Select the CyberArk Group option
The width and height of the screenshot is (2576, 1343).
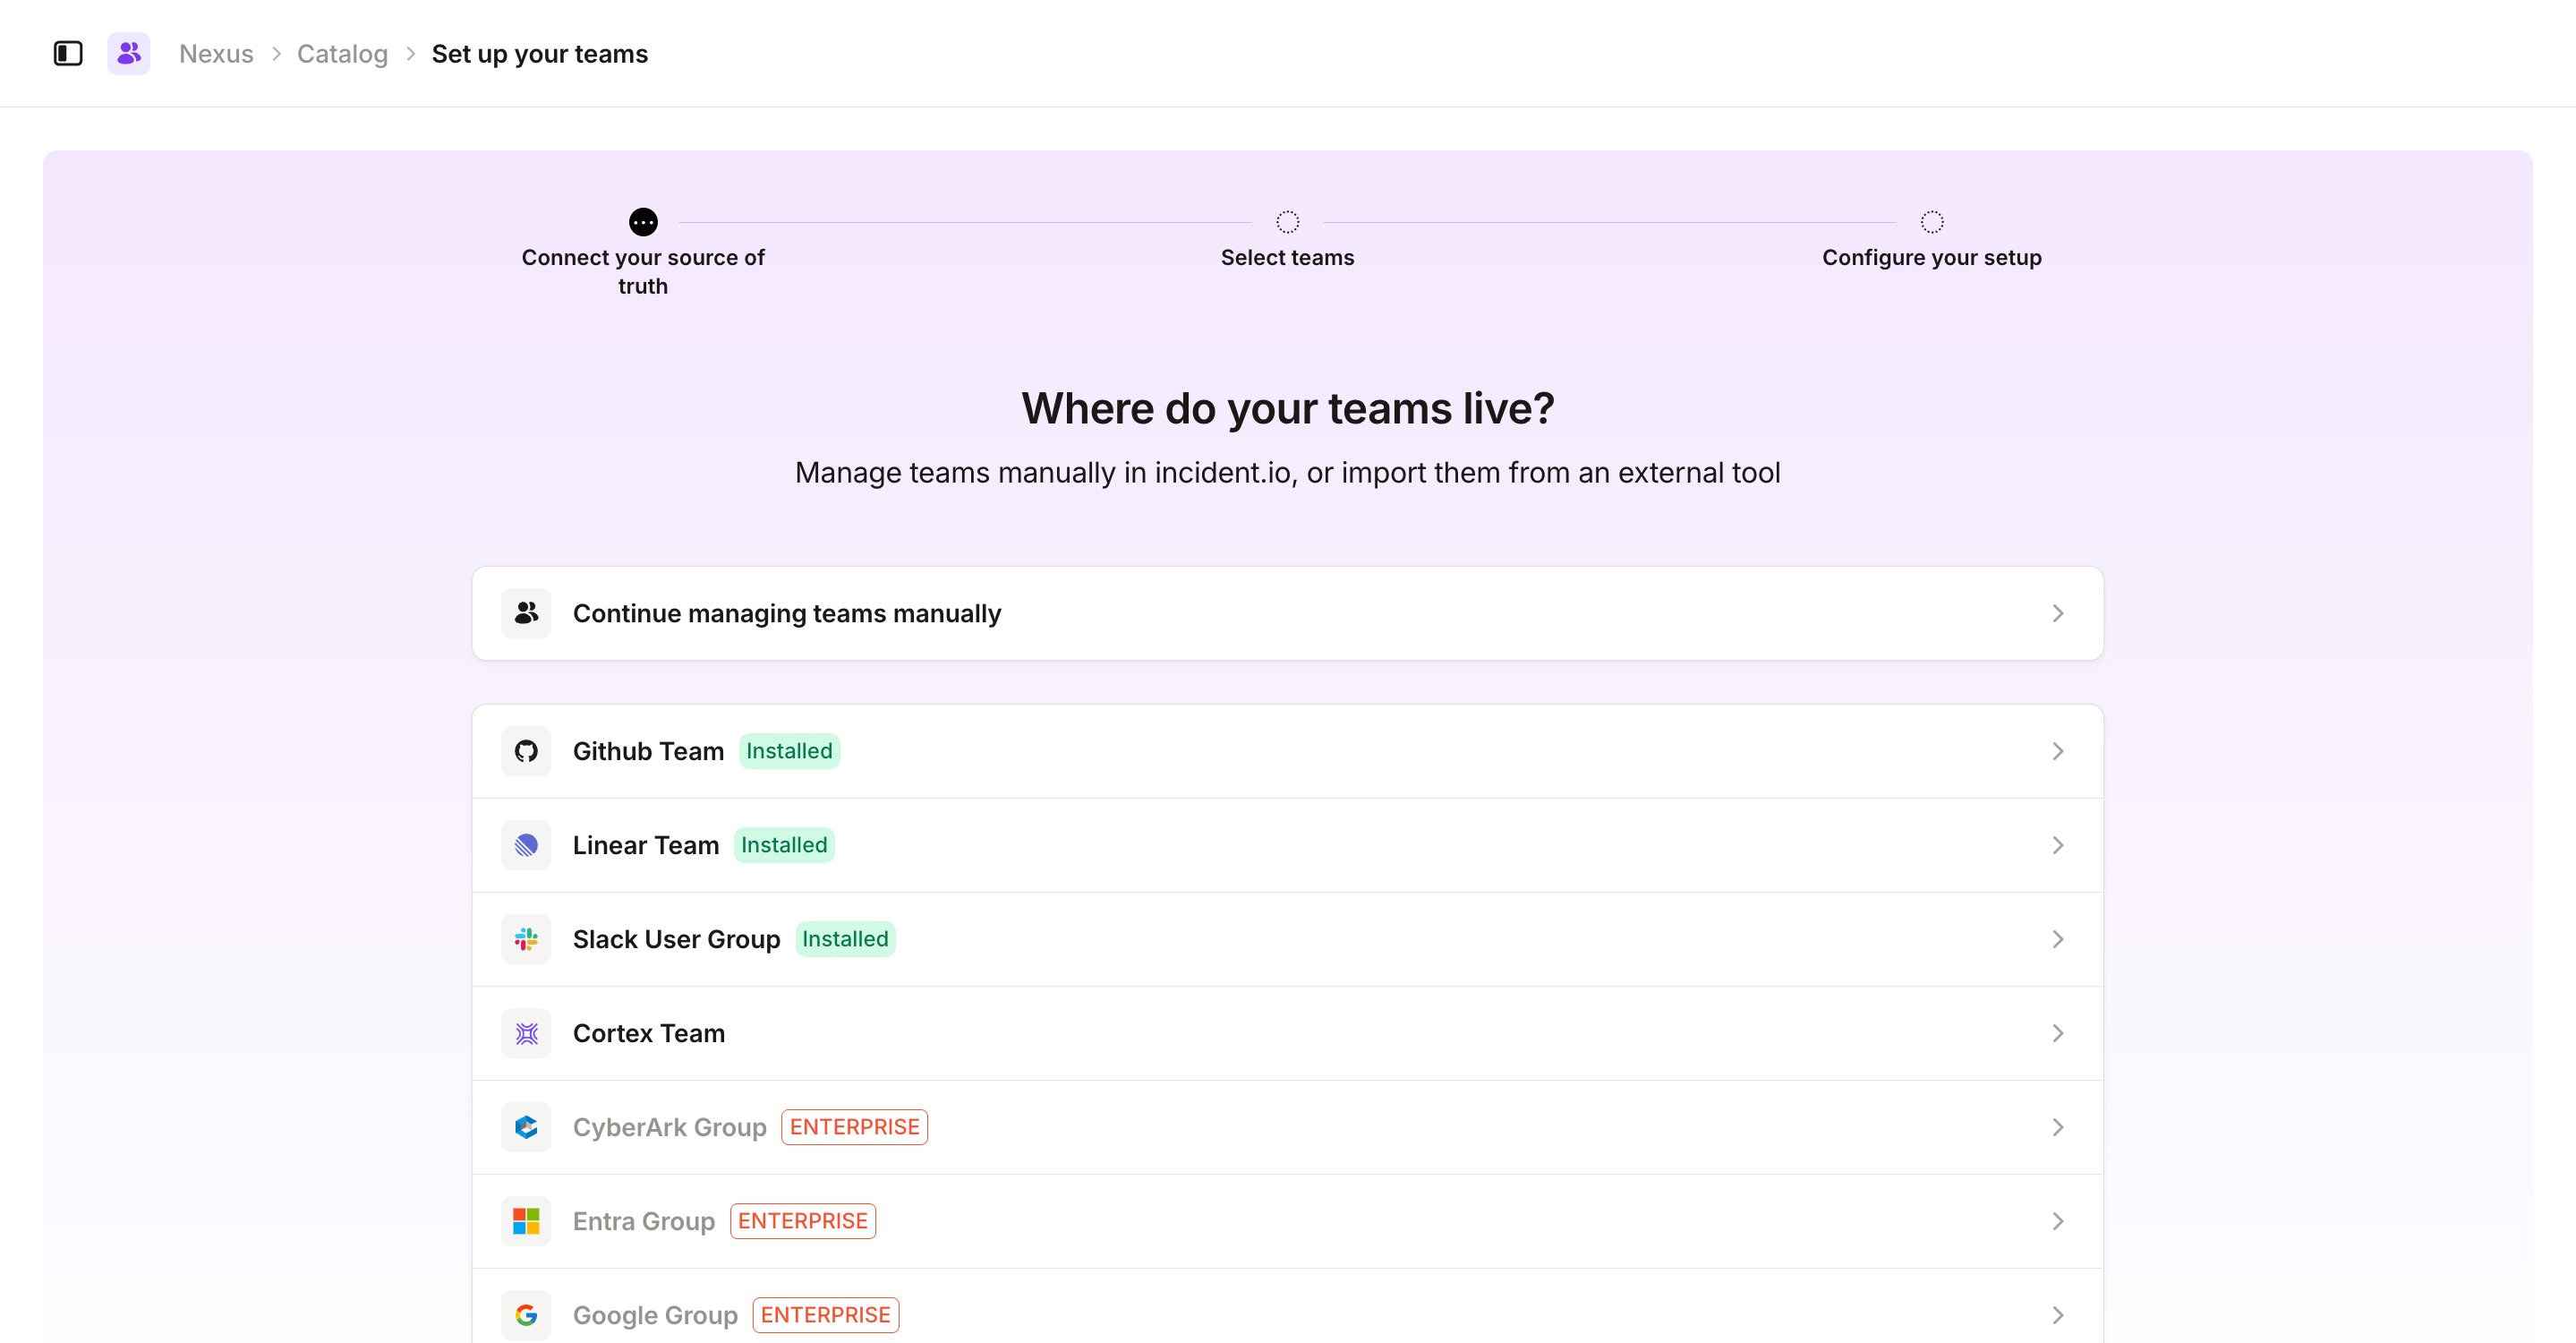(1288, 1127)
